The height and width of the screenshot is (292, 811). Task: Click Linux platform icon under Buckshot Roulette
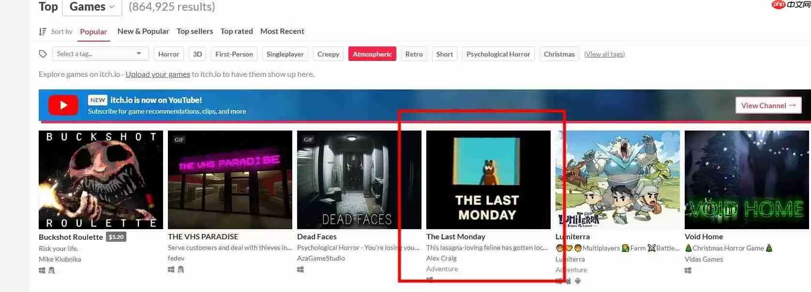click(x=52, y=270)
